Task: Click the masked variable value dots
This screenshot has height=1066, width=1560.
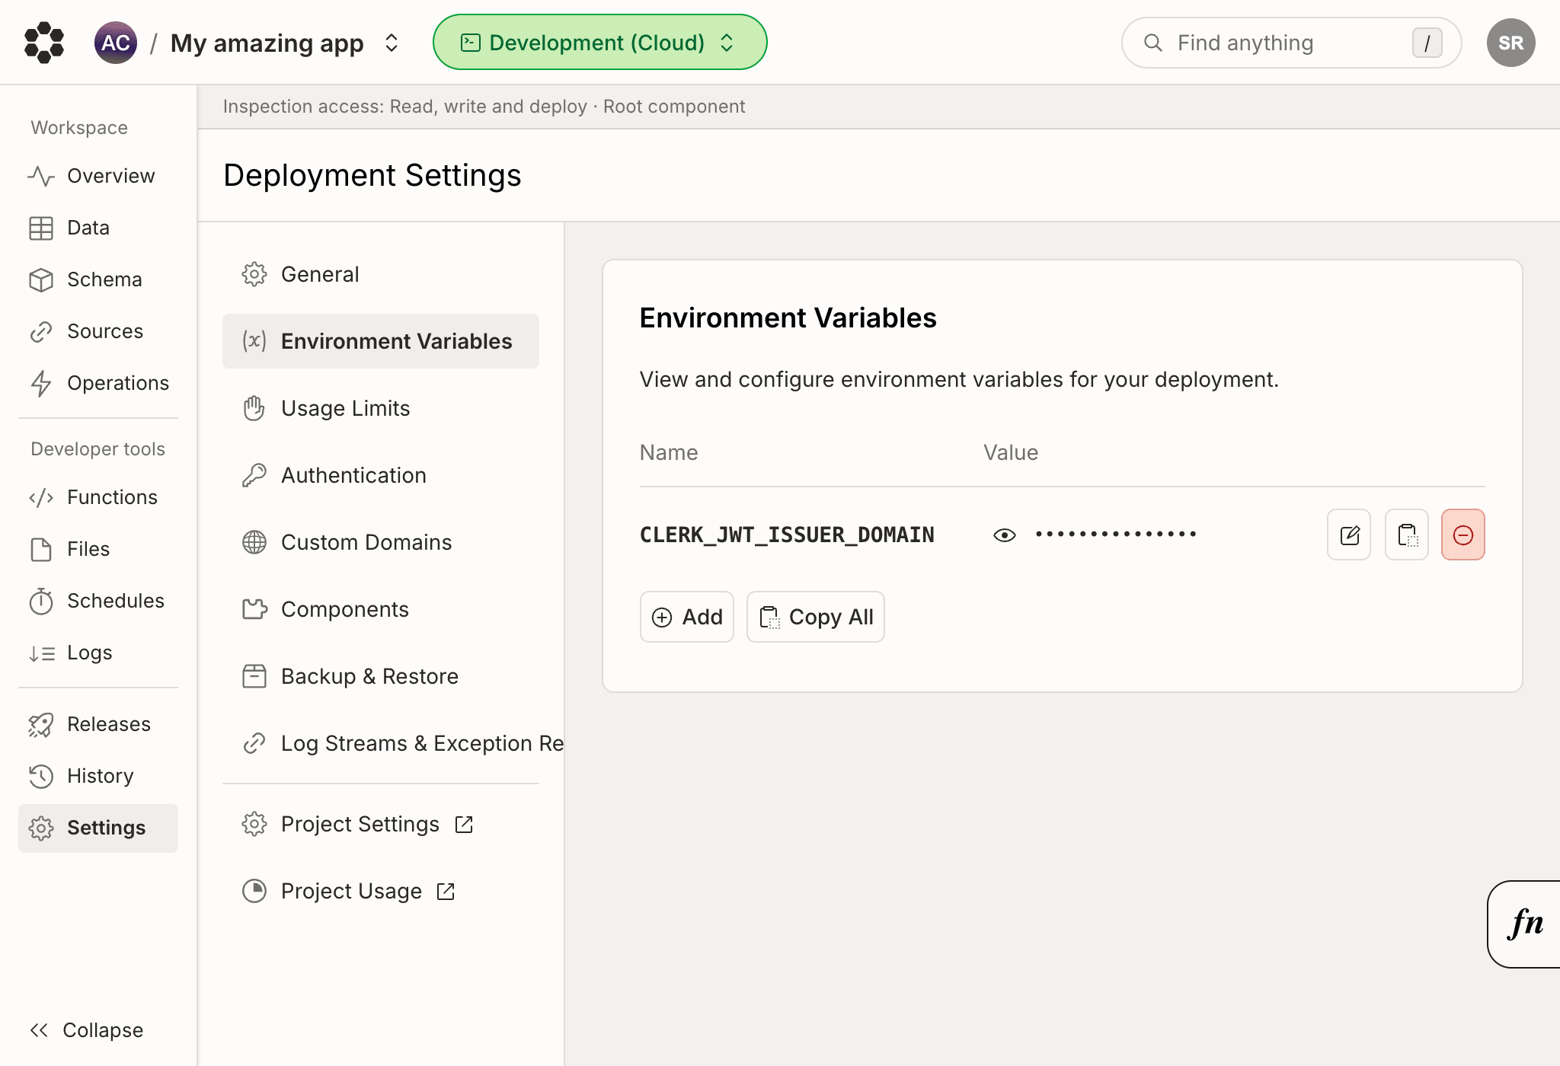Action: coord(1116,535)
